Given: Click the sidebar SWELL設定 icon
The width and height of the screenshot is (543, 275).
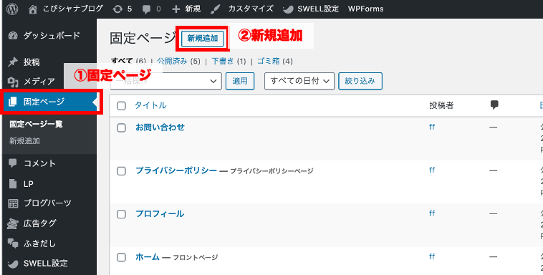Looking at the screenshot, I should pyautogui.click(x=13, y=264).
